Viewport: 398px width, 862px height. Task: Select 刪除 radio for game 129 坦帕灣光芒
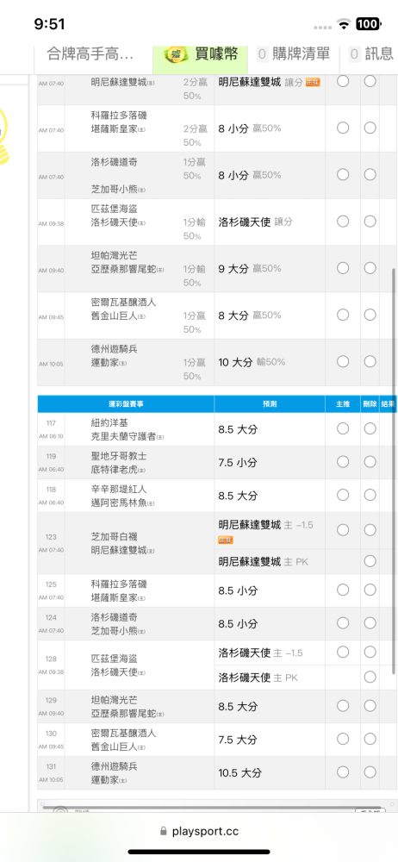(370, 705)
